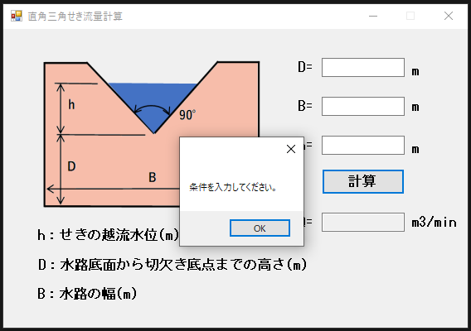471x331 pixels.
Task: Click the 90° angle label in diagram
Action: [187, 115]
